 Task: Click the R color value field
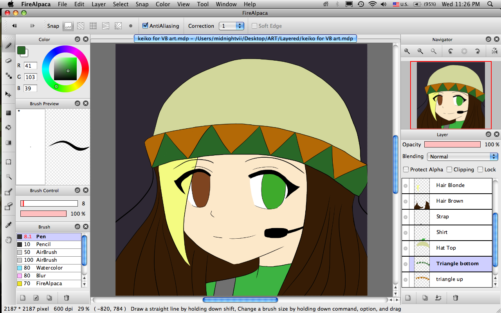coord(30,66)
